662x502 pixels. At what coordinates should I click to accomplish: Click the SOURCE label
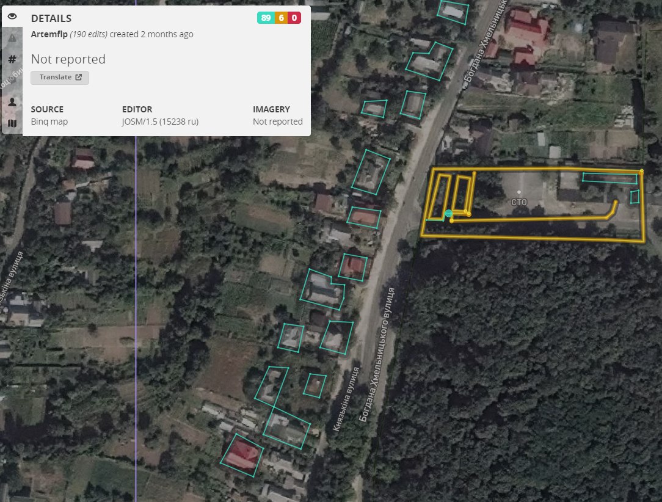tap(47, 109)
